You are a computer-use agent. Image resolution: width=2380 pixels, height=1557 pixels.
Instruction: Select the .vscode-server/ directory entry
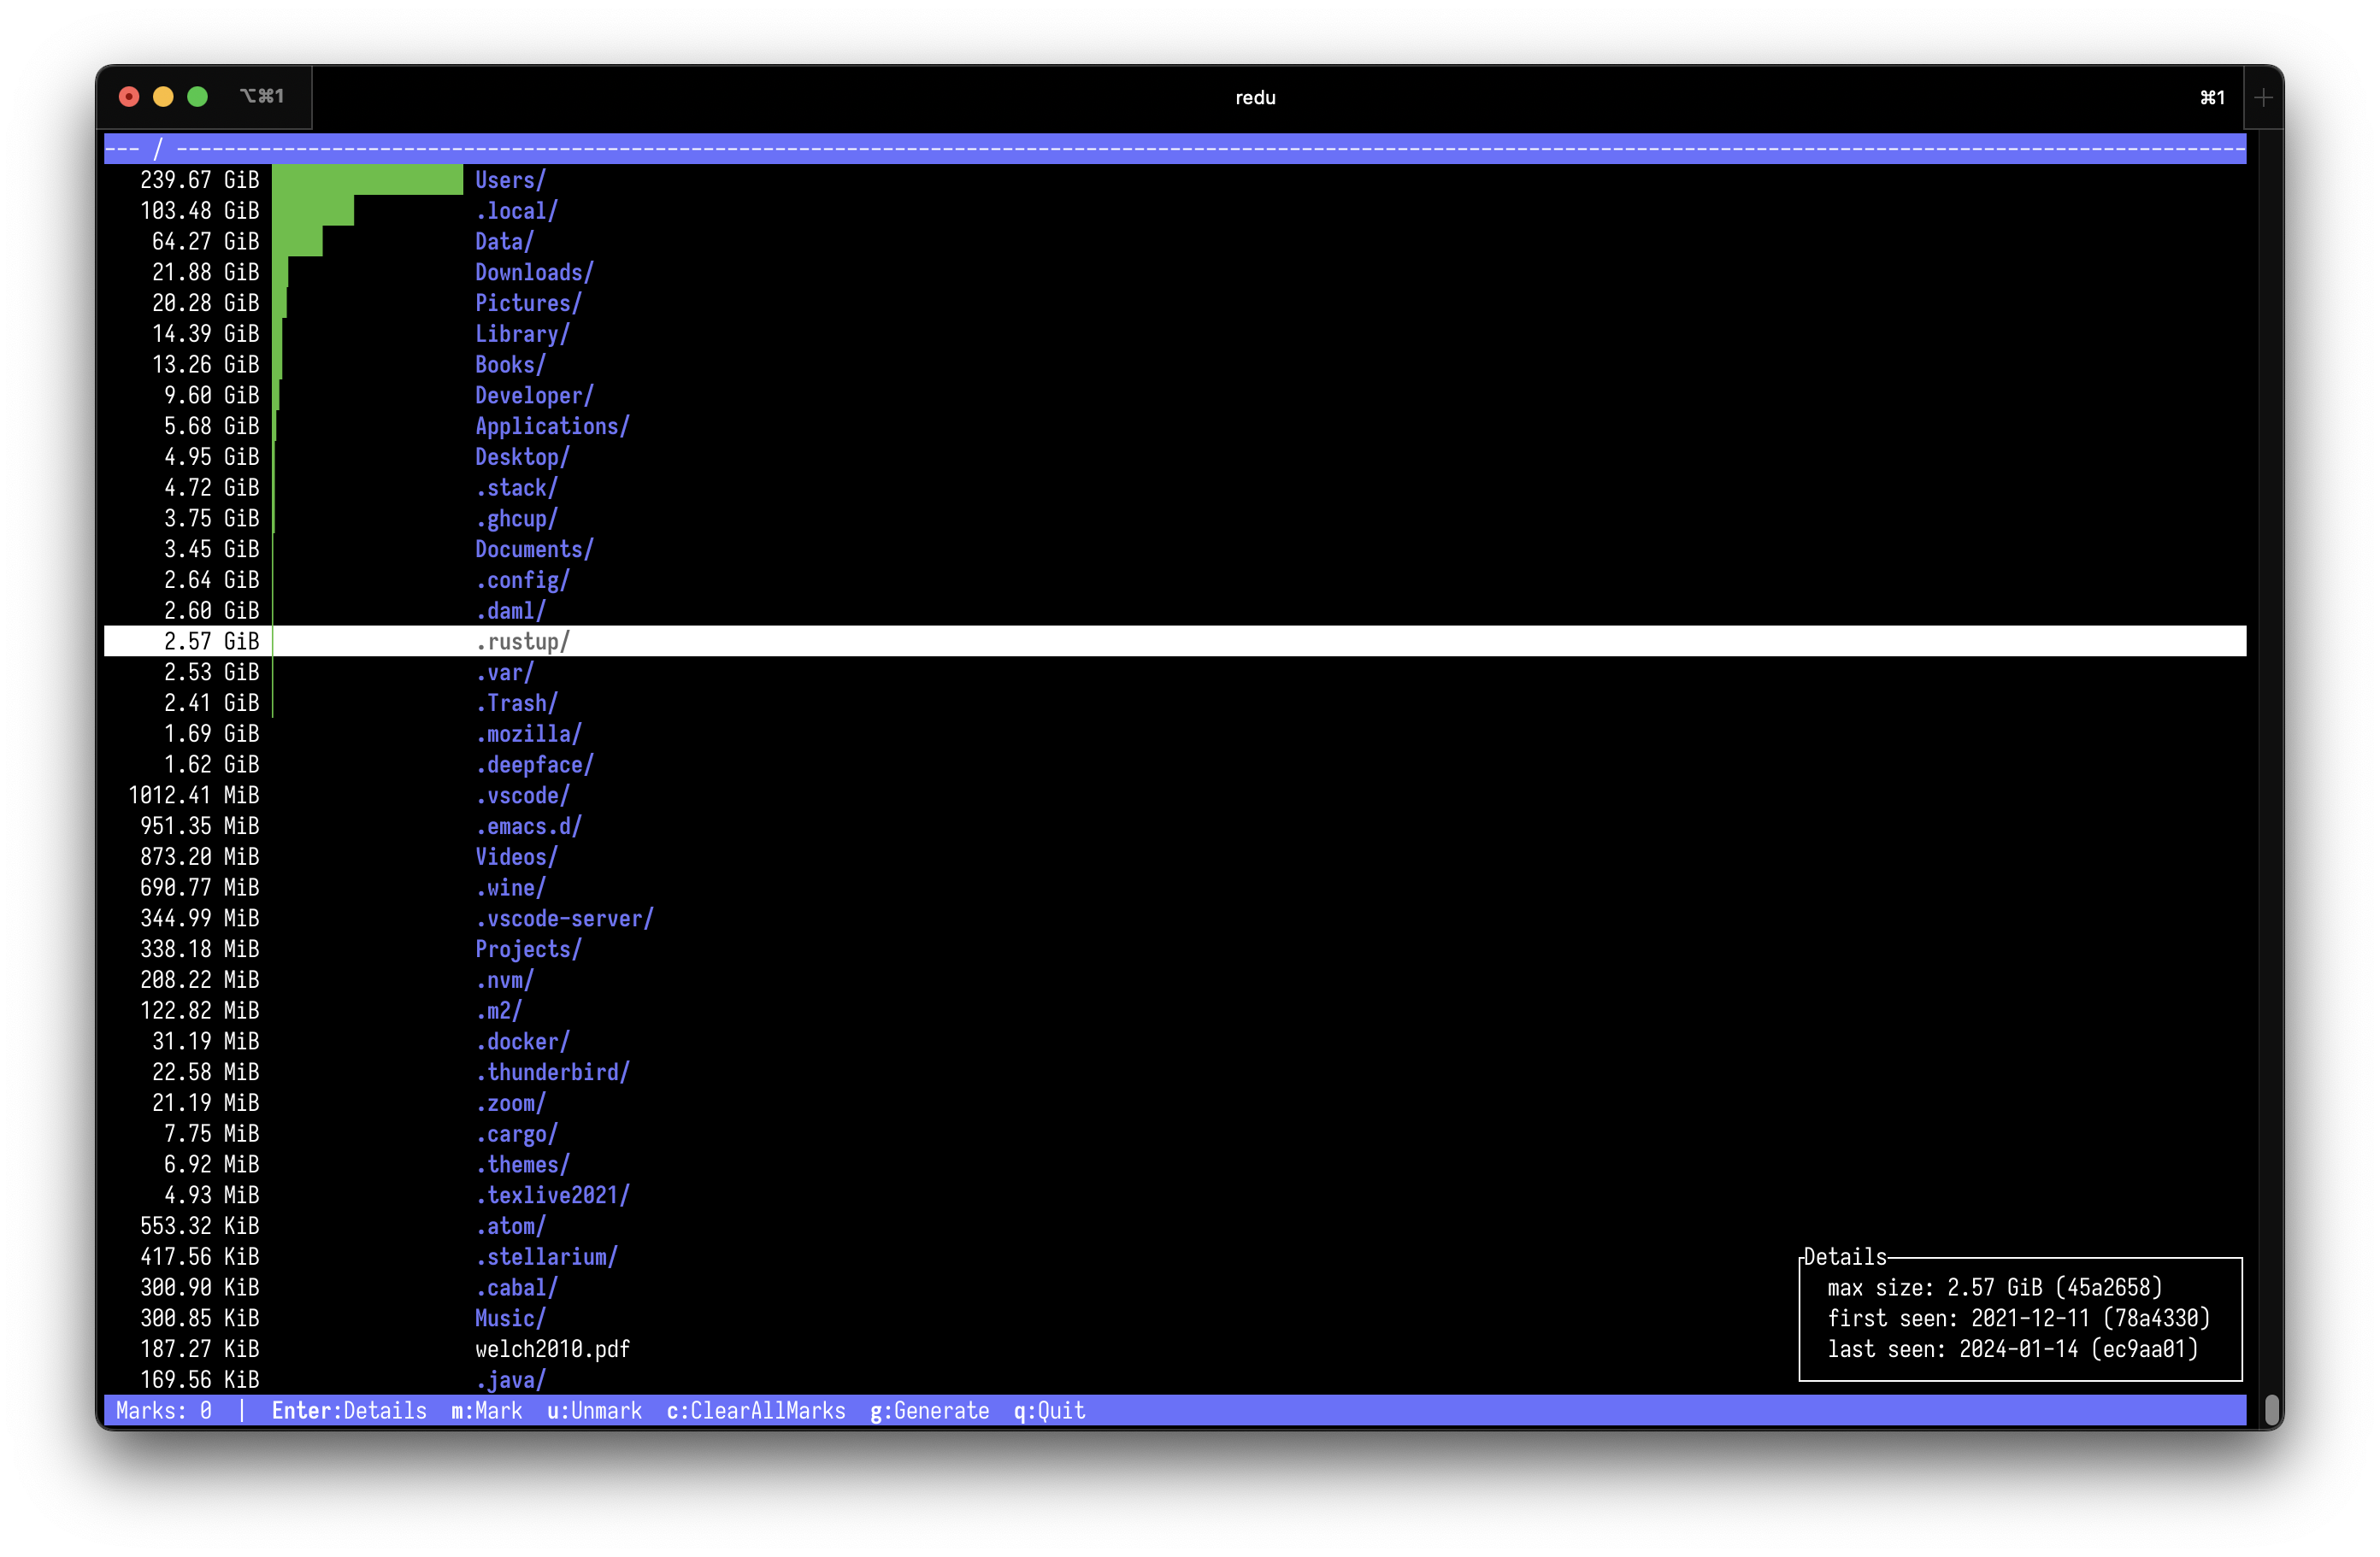point(564,919)
